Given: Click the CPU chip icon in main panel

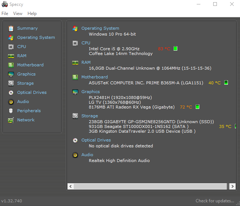Looking at the screenshot, I should pyautogui.click(x=75, y=43).
